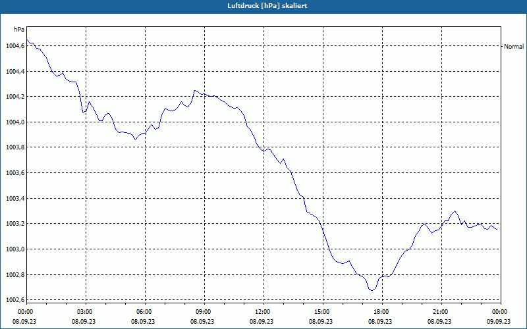527x329 pixels.
Task: Click the 08.09.23 date under 18:00
Action: tap(380, 321)
